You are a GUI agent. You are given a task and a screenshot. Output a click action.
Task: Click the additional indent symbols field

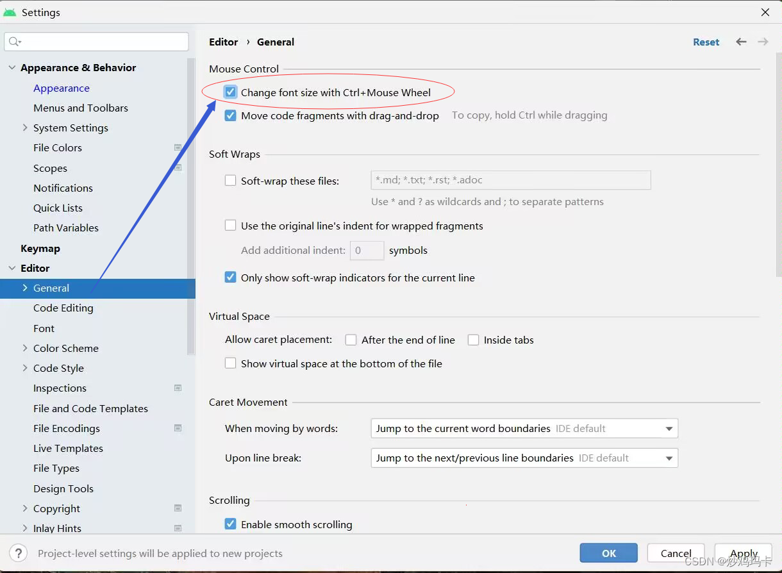tap(367, 250)
